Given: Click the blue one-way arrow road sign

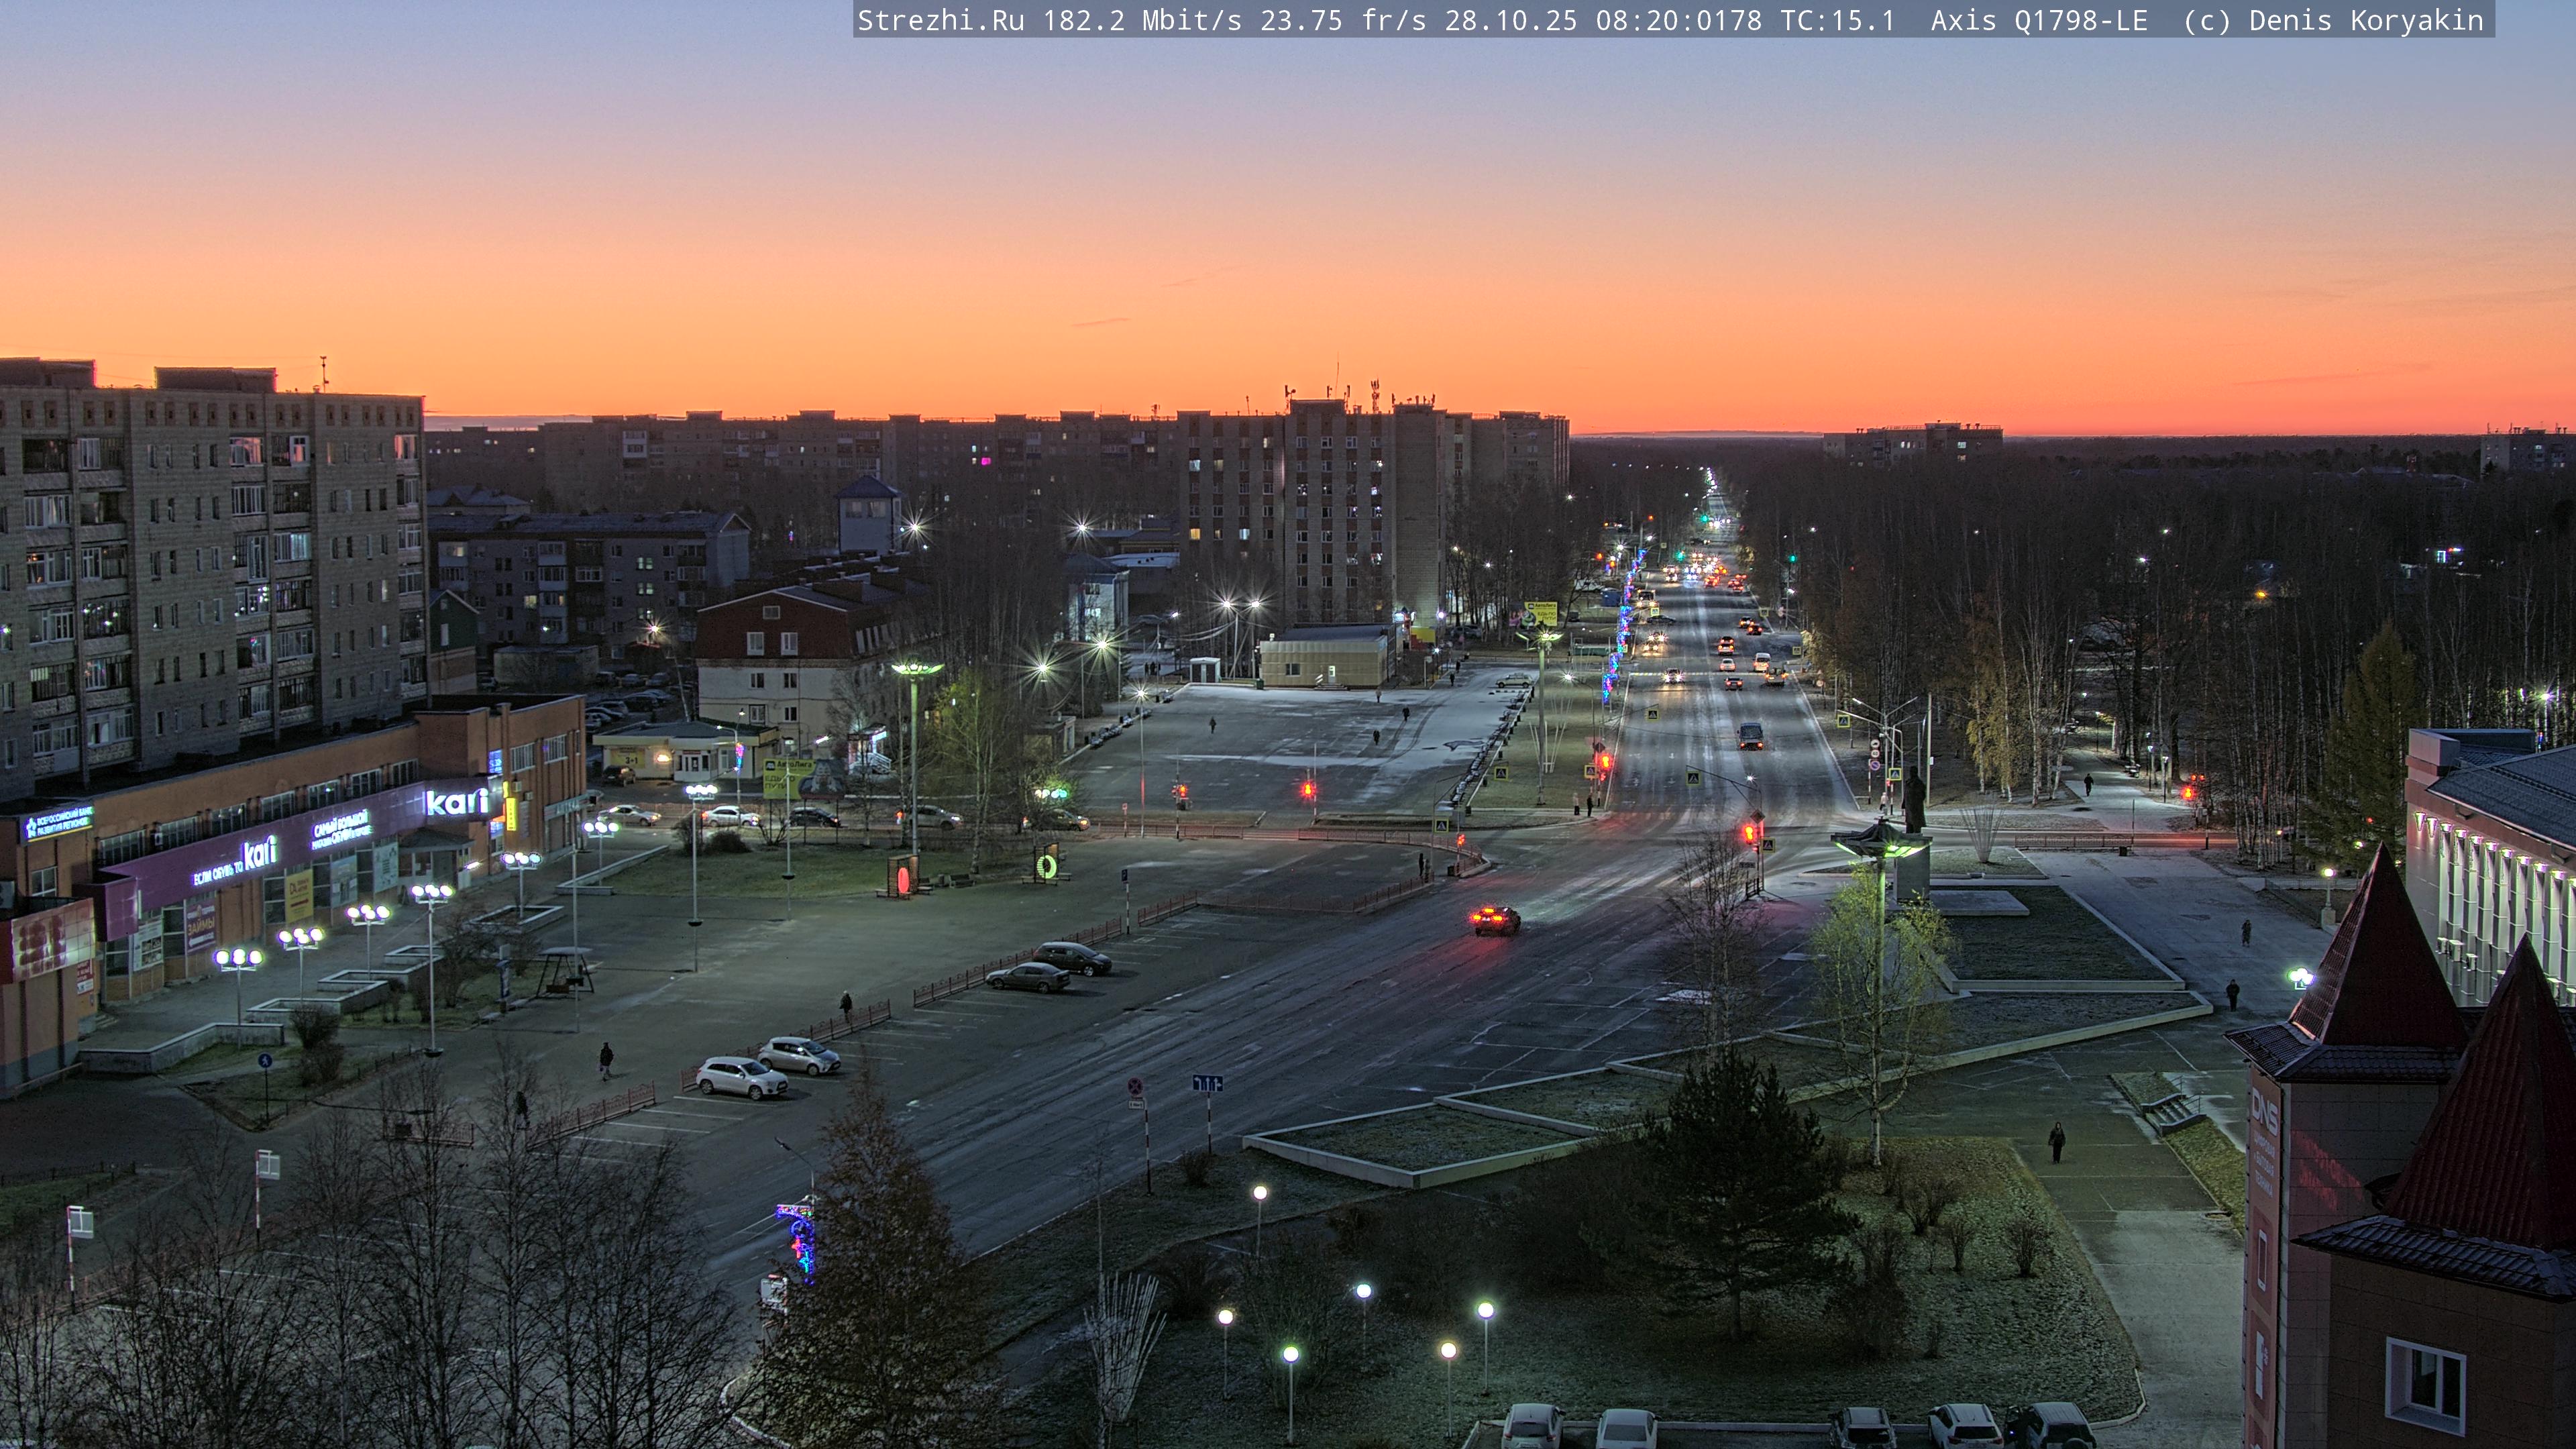Looking at the screenshot, I should coord(1207,1083).
